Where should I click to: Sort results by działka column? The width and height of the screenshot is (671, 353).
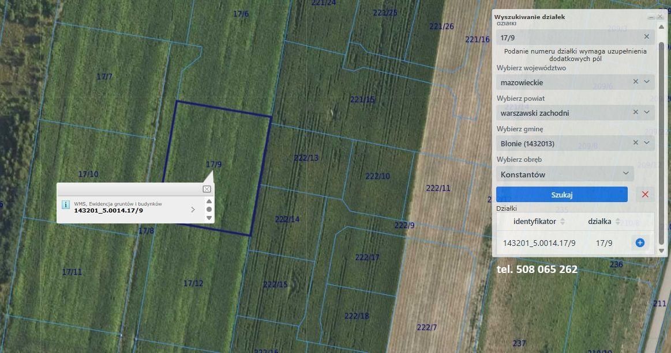(x=617, y=221)
